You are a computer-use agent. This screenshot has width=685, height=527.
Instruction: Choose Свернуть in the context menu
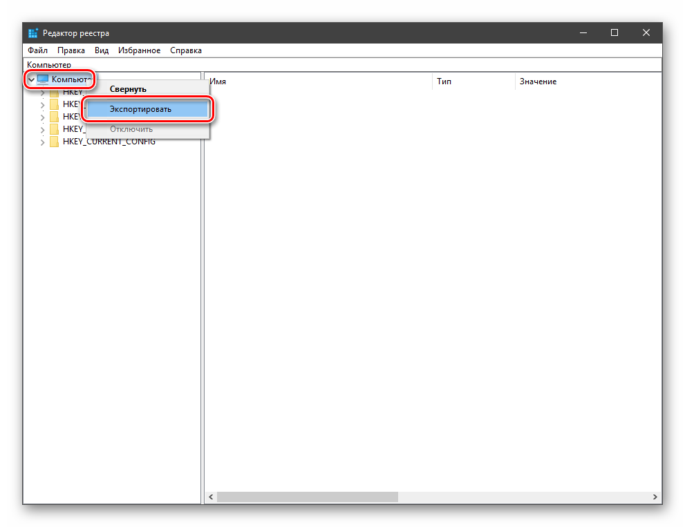[x=128, y=89]
